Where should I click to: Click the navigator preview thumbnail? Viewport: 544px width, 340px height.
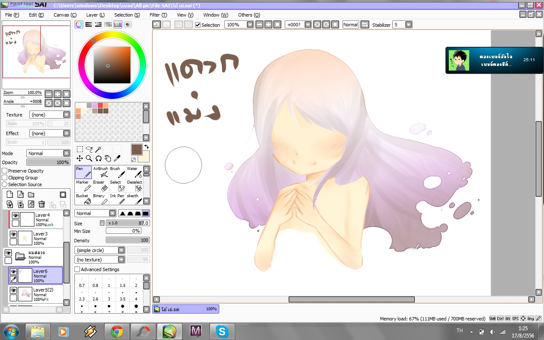tap(36, 51)
